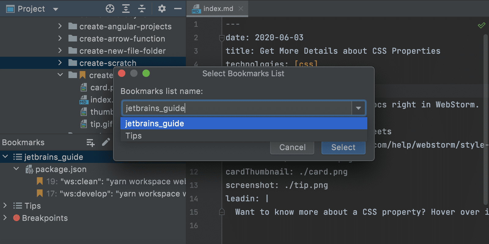
Task: Click the Select button in dialog
Action: tap(343, 148)
